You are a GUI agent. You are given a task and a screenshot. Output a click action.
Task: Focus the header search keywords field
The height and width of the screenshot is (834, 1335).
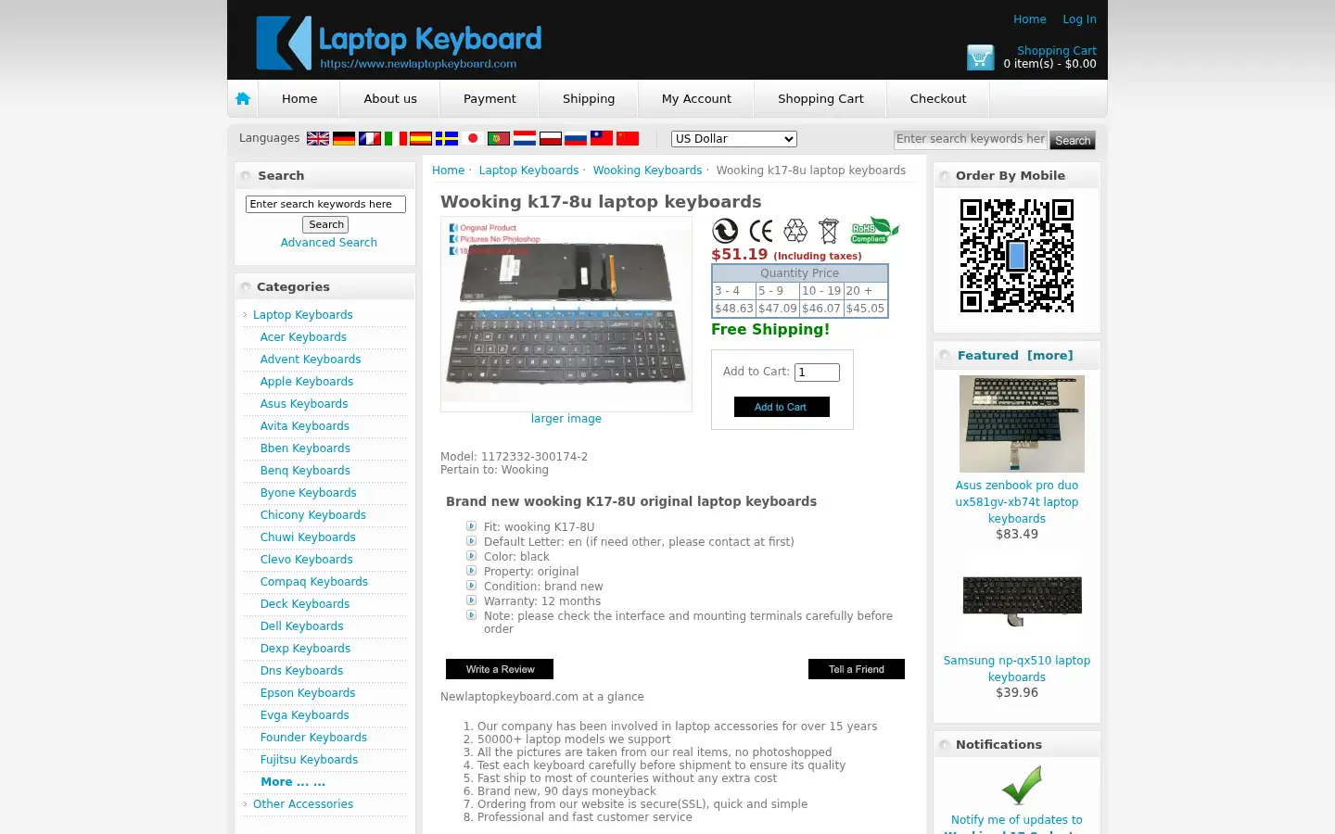(970, 139)
